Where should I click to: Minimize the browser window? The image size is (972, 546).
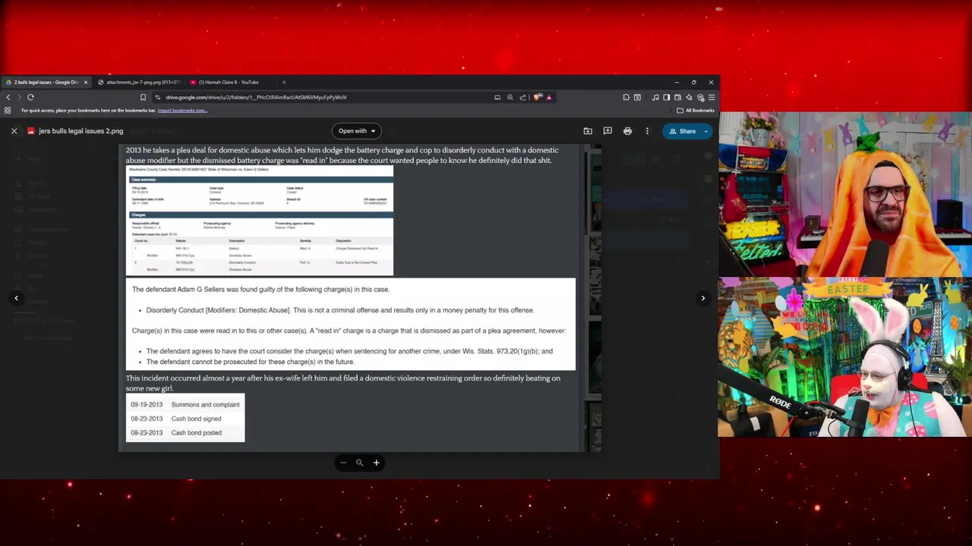tap(676, 82)
